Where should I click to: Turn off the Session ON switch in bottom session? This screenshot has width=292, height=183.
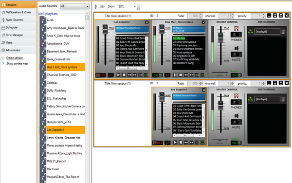click(237, 143)
